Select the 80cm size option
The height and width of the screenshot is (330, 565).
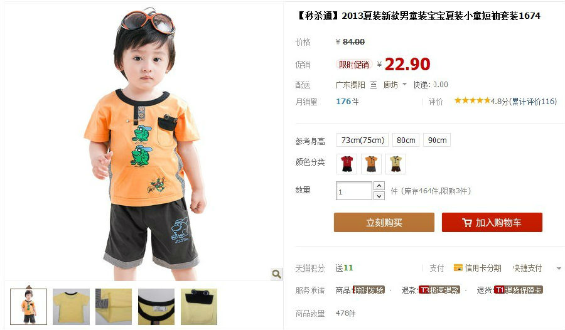pos(406,140)
